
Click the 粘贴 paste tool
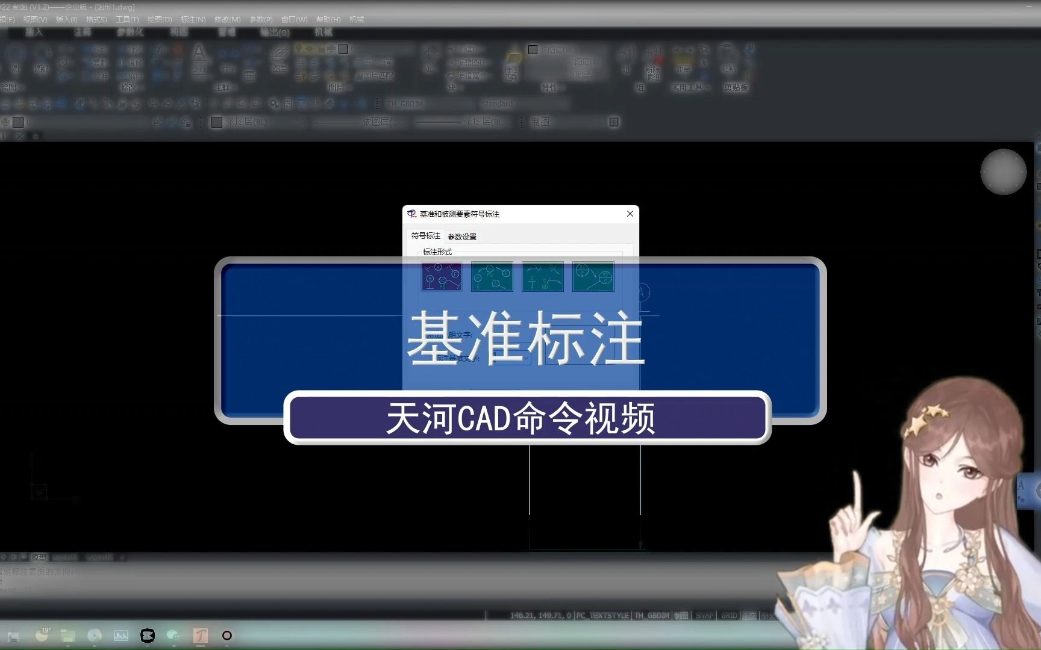pos(729,59)
